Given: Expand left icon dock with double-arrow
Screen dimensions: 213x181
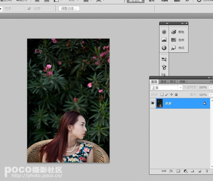Looking at the screenshot, I should 167,24.
